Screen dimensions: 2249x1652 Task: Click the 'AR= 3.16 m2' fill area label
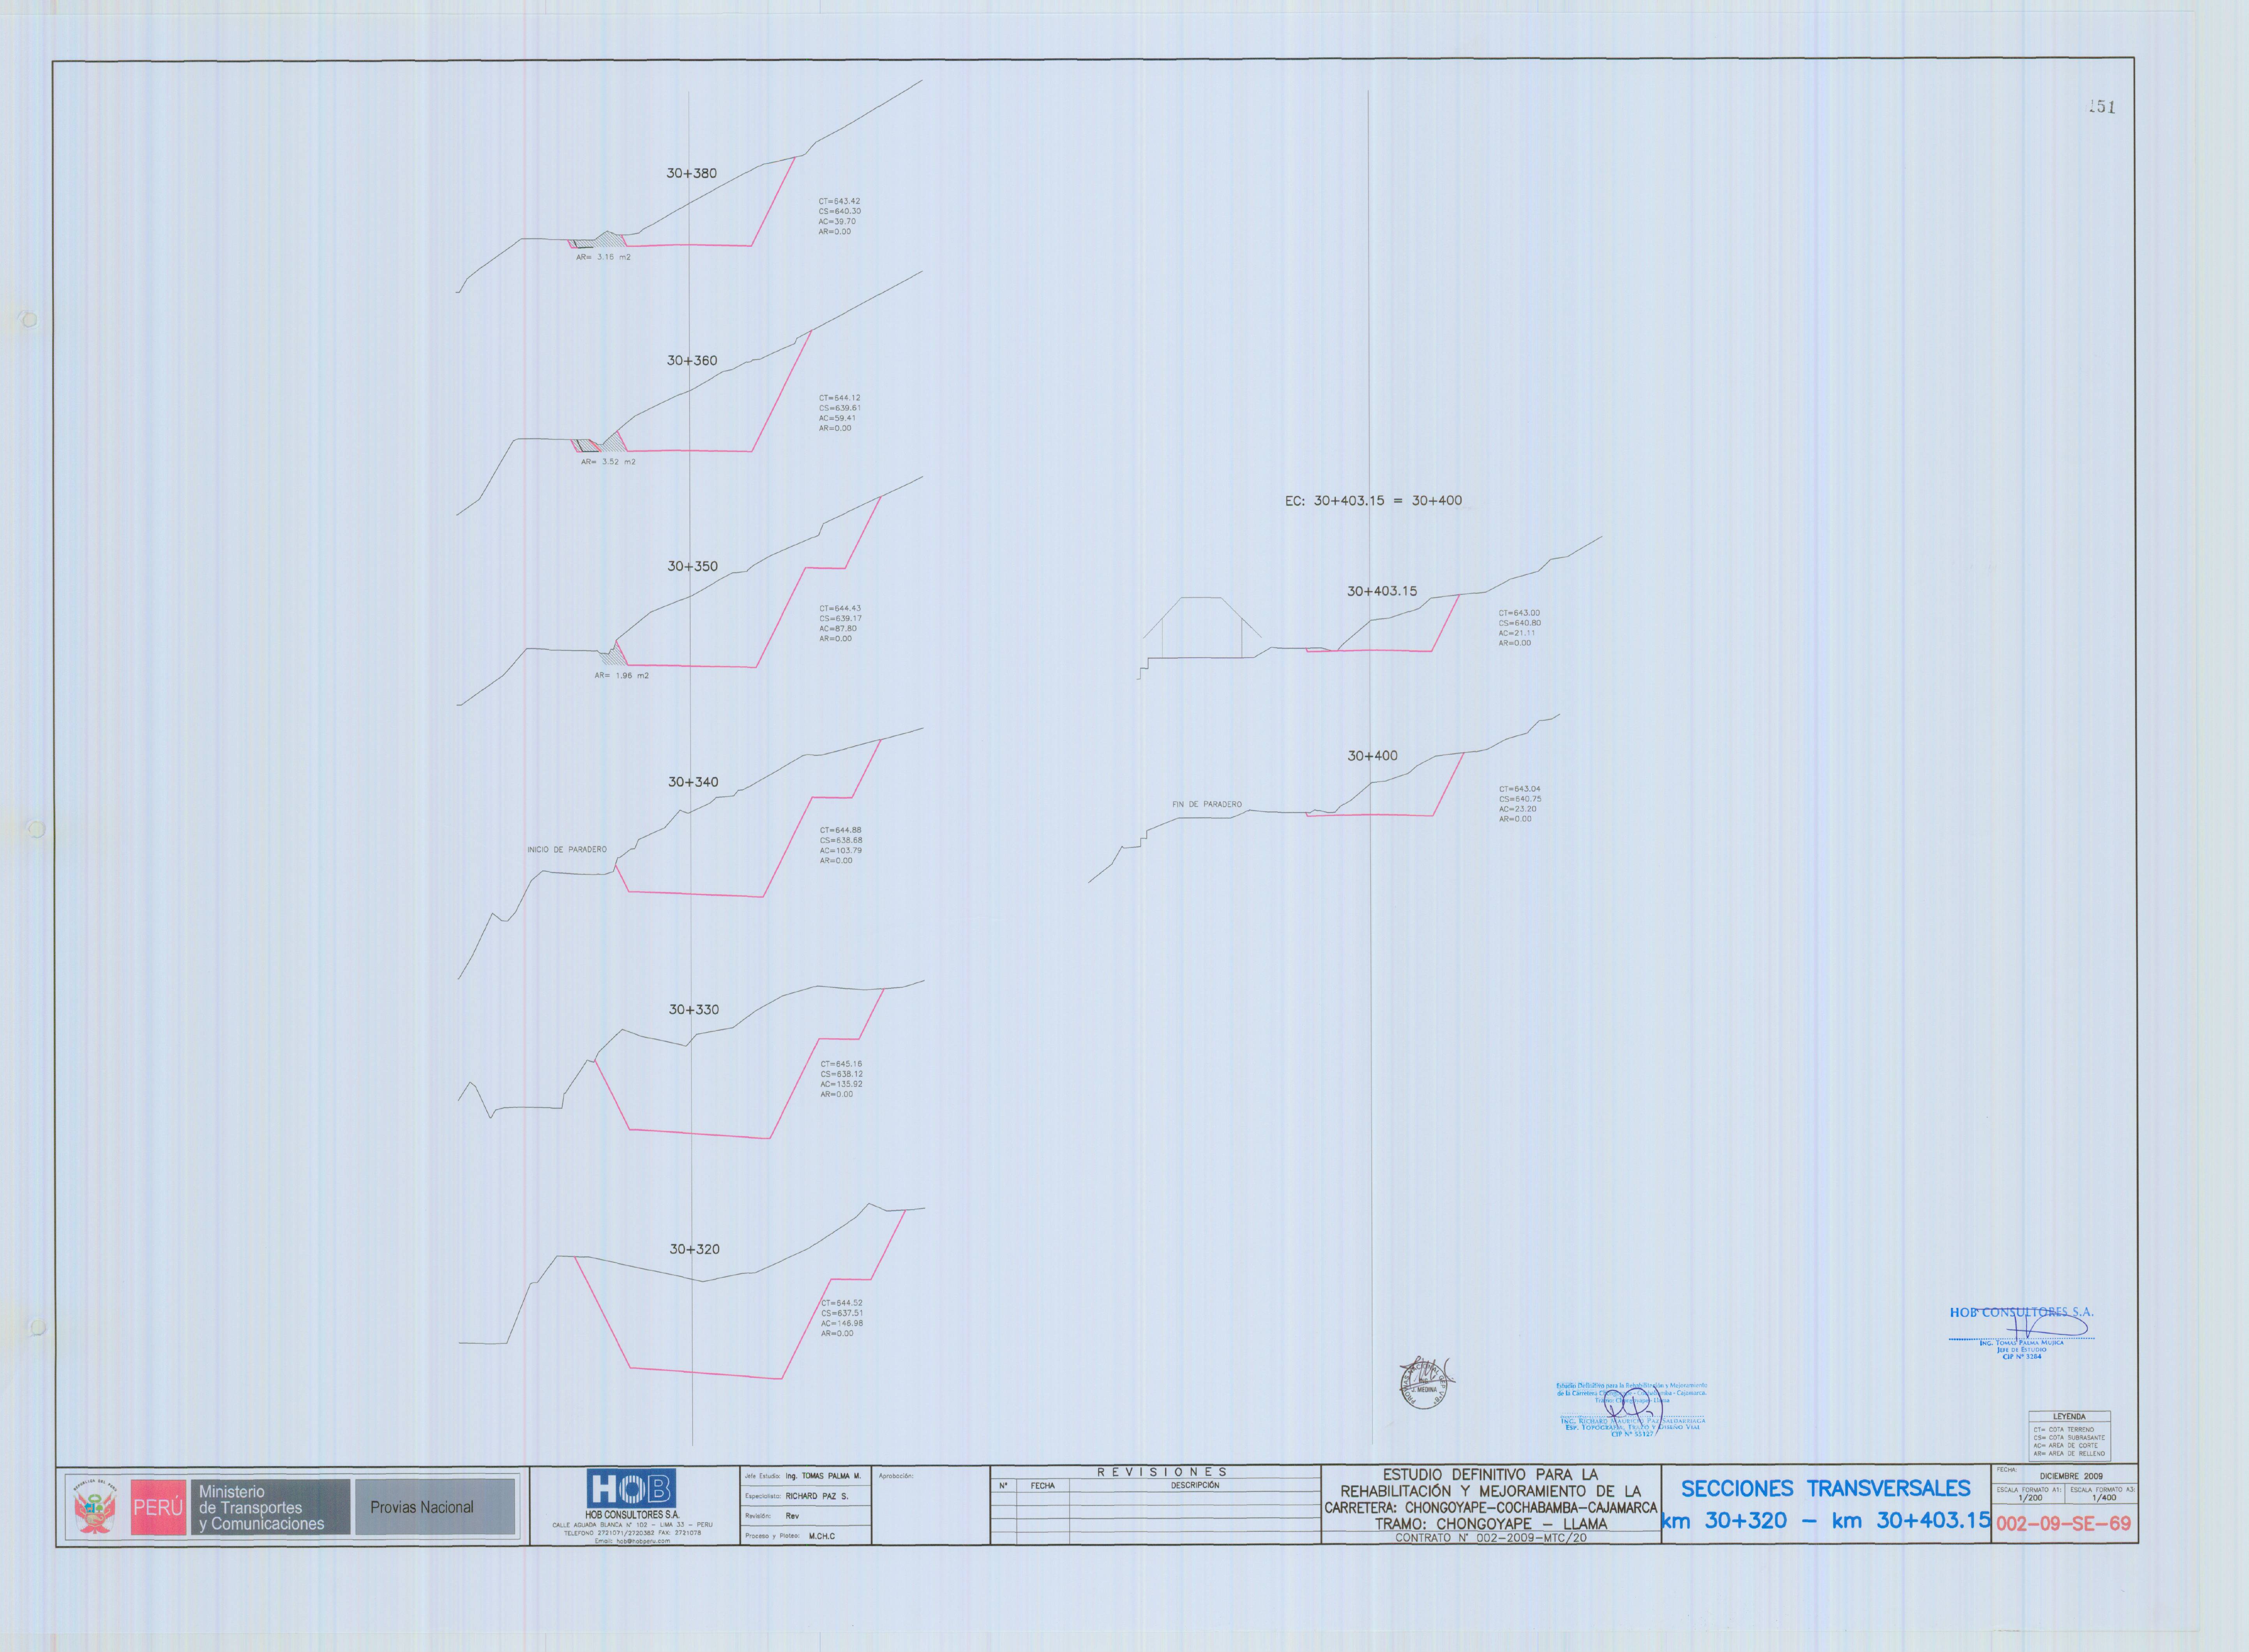[603, 257]
